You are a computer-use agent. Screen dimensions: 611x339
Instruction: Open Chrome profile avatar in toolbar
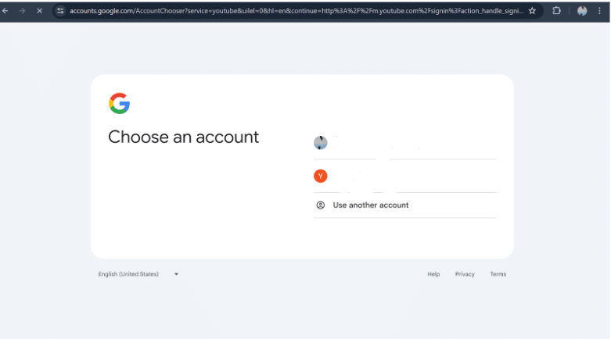(x=582, y=11)
